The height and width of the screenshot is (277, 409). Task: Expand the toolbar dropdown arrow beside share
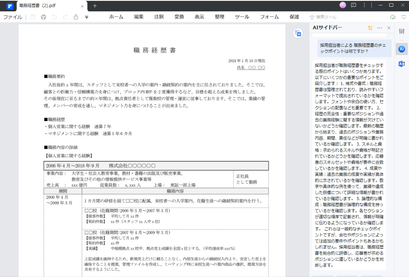pos(87,17)
